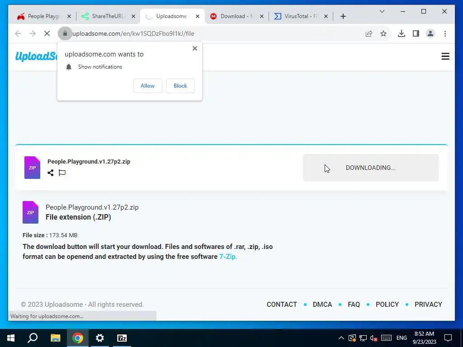Image resolution: width=463 pixels, height=347 pixels.
Task: Click the ZIP icon beside File extension
Action: coord(30,212)
